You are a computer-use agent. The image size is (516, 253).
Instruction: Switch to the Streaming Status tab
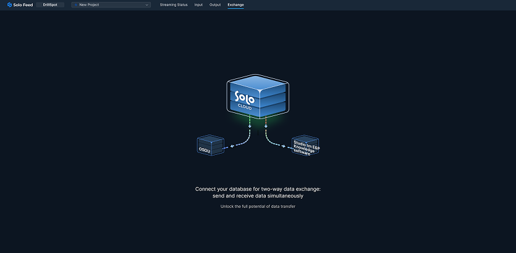(x=174, y=5)
